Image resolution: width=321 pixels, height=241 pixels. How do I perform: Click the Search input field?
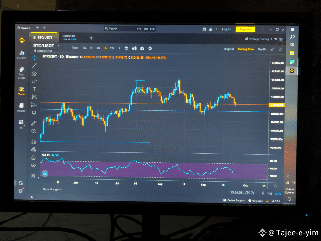coord(130,29)
